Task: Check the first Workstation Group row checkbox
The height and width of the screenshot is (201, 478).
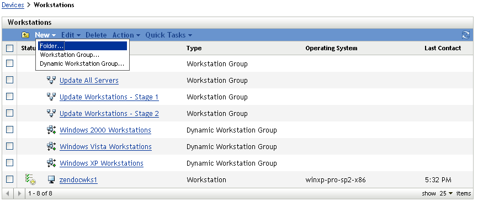Action: [10, 64]
